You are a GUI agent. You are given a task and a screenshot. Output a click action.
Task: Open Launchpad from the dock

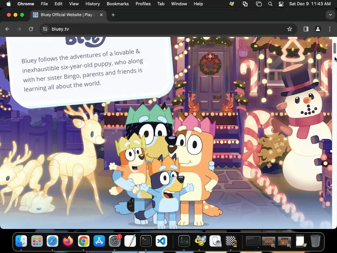click(37, 241)
